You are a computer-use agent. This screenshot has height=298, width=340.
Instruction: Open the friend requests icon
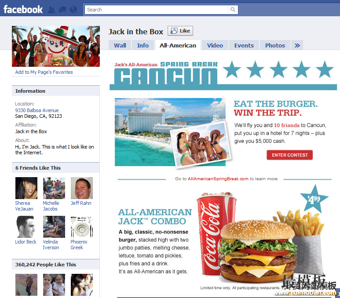pos(51,10)
